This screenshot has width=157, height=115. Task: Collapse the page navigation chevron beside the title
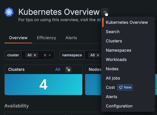pyautogui.click(x=105, y=12)
